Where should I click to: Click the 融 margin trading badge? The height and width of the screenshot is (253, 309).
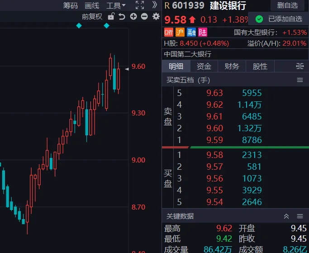point(191,32)
